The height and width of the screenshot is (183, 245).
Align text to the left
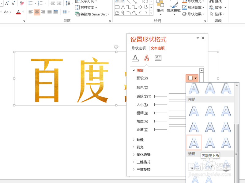31,12
